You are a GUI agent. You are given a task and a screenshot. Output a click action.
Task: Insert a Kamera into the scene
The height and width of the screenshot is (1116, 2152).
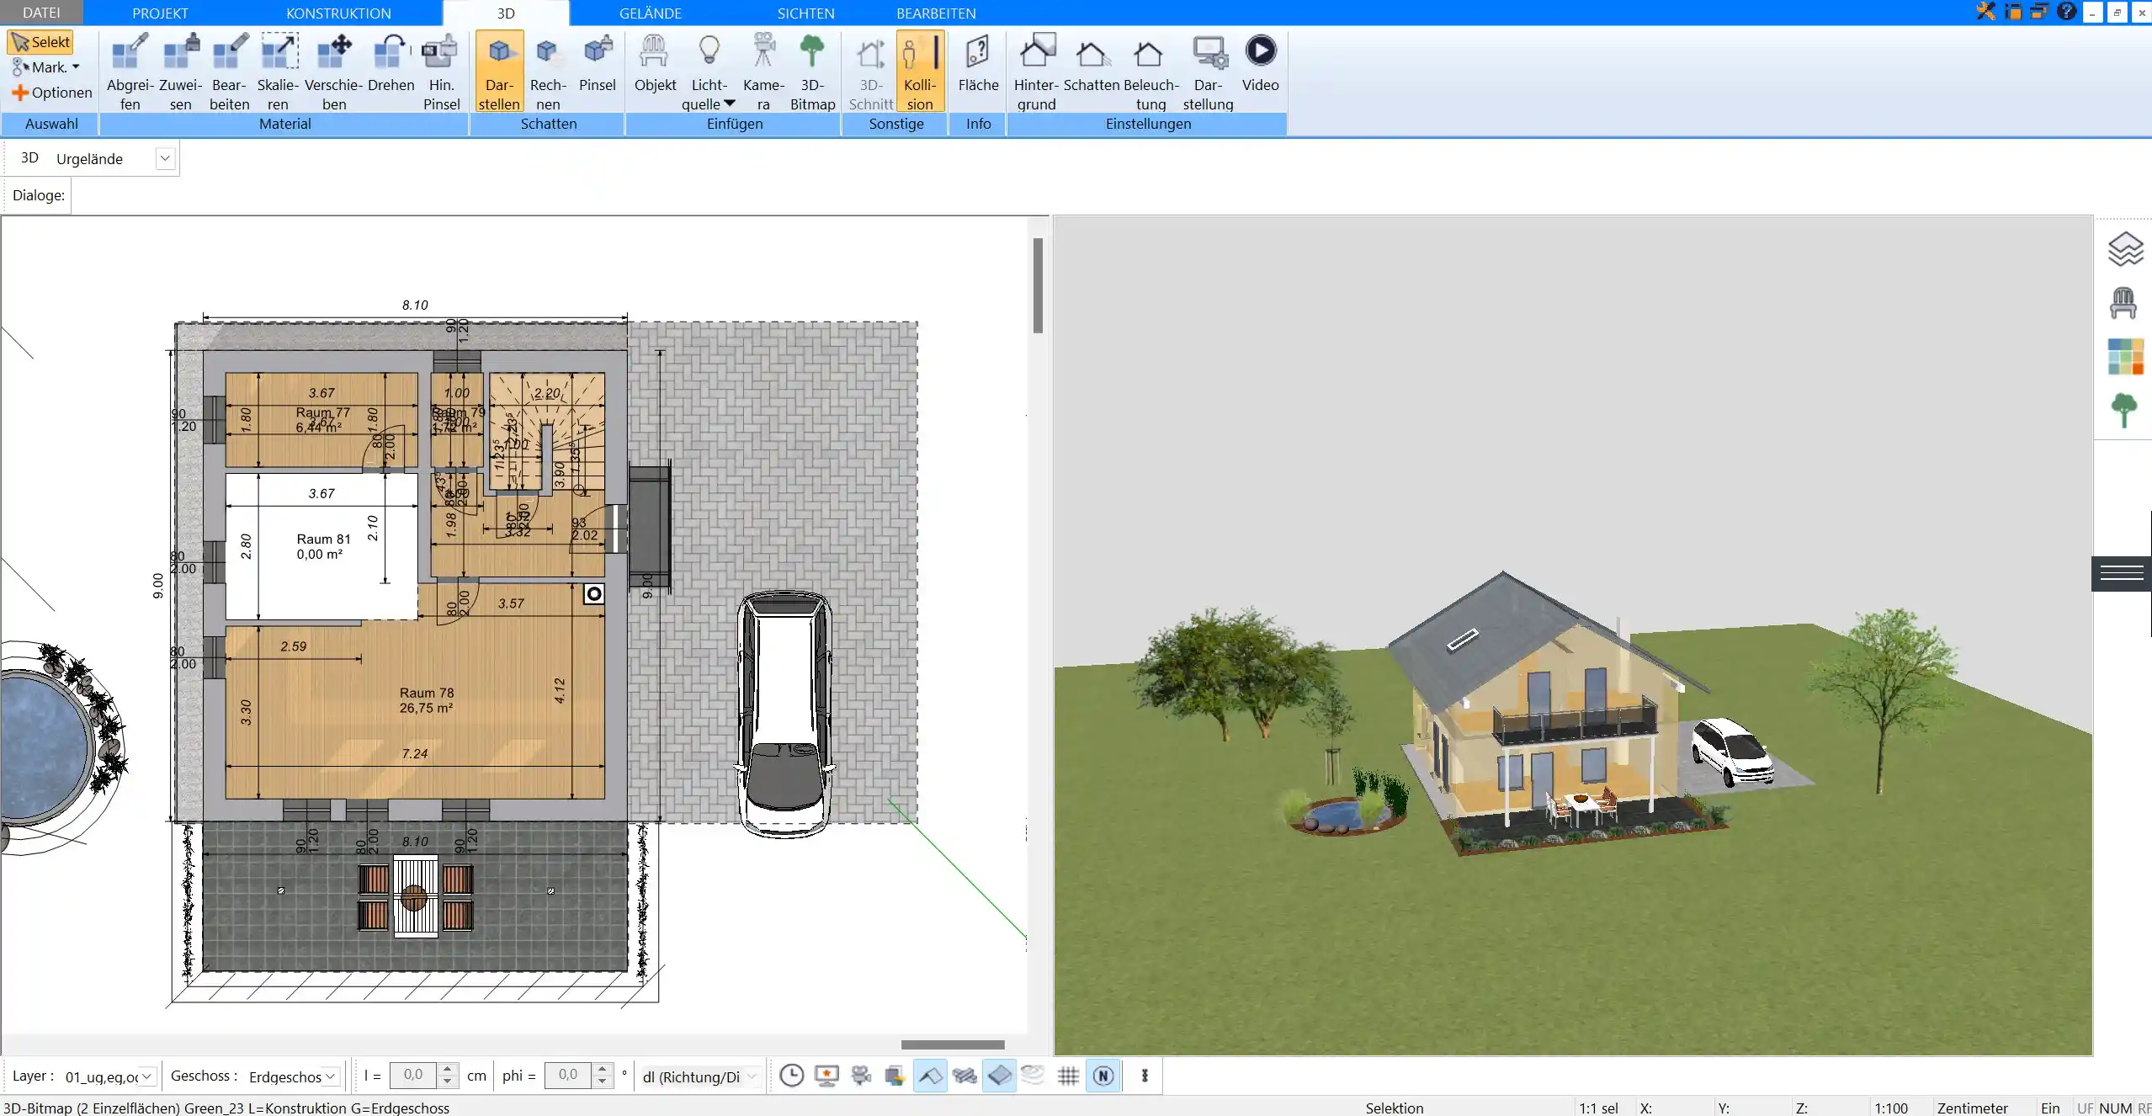pyautogui.click(x=763, y=72)
